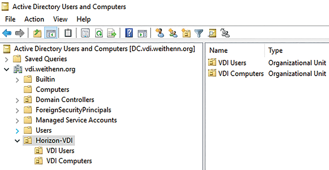Image resolution: width=329 pixels, height=170 pixels.
Task: Toggle Show/Hide Action Pane icon
Action: point(142,34)
